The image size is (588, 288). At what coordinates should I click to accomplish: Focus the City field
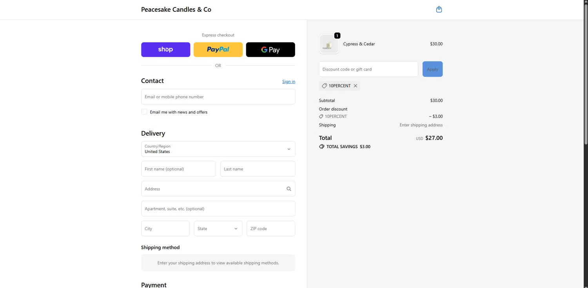[x=165, y=229]
